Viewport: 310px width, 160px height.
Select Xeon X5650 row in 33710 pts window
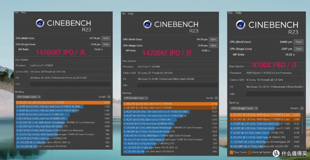[x=63, y=146]
